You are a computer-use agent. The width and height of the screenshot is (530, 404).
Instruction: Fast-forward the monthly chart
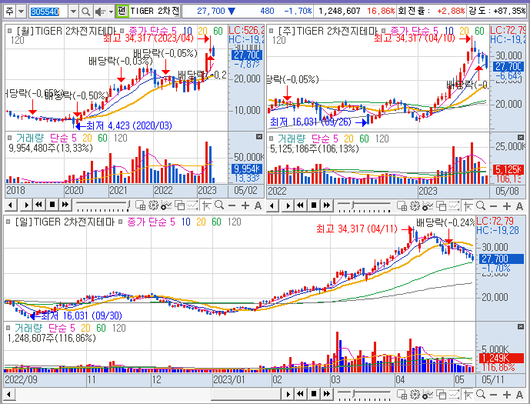[x=65, y=205]
